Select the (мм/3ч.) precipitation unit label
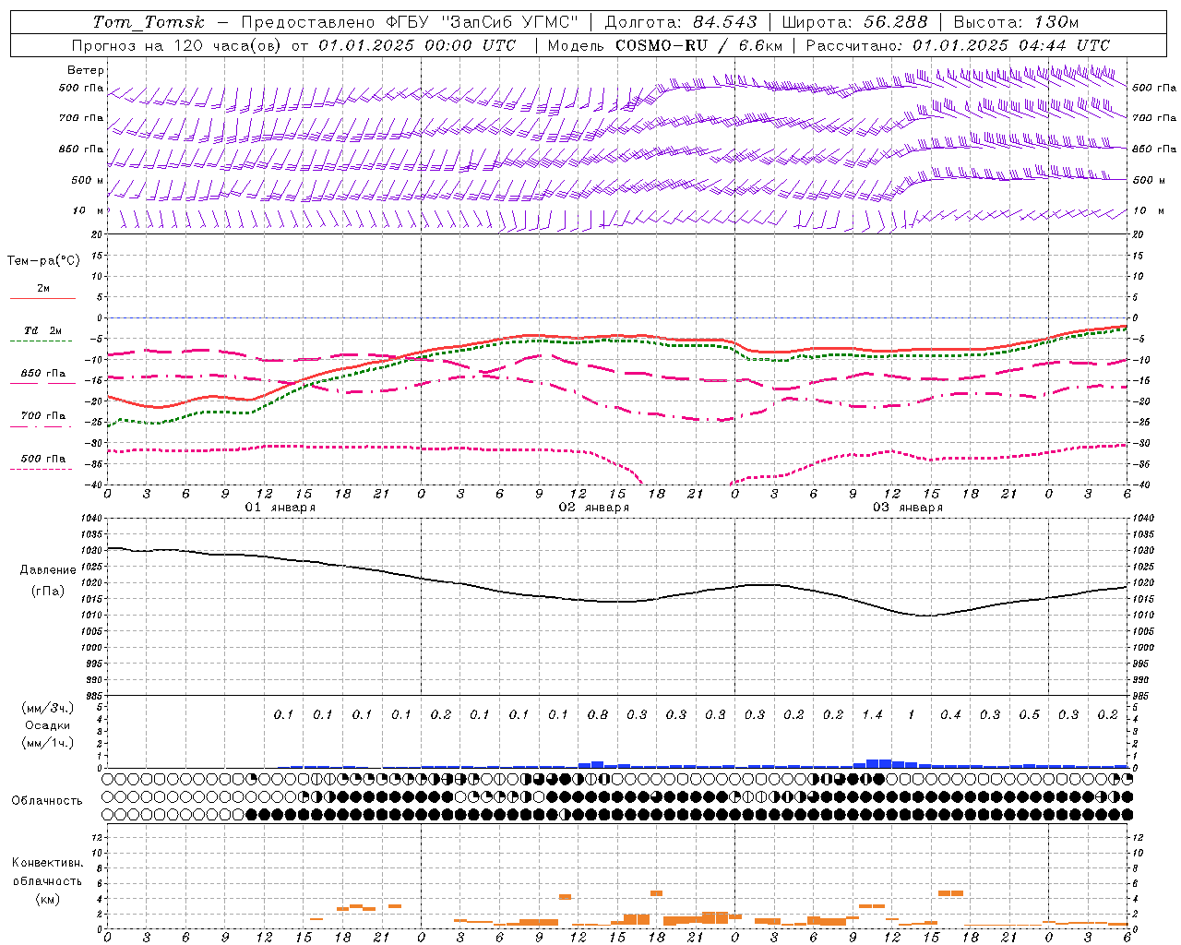Image resolution: width=1181 pixels, height=945 pixels. (x=47, y=708)
